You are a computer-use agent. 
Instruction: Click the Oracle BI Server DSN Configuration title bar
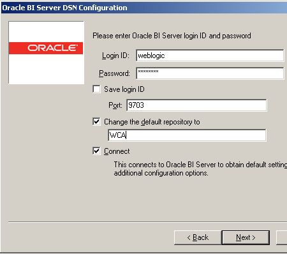coord(144,8)
